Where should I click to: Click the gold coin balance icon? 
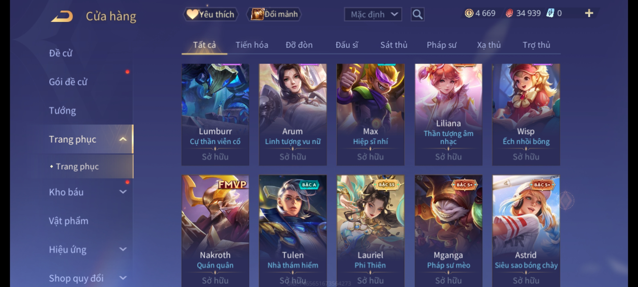click(469, 13)
